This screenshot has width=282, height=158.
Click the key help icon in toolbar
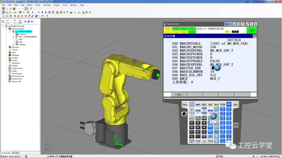coord(31,9)
